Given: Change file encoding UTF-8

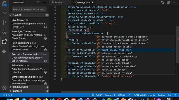Looking at the screenshot, I should pyautogui.click(x=121, y=95).
